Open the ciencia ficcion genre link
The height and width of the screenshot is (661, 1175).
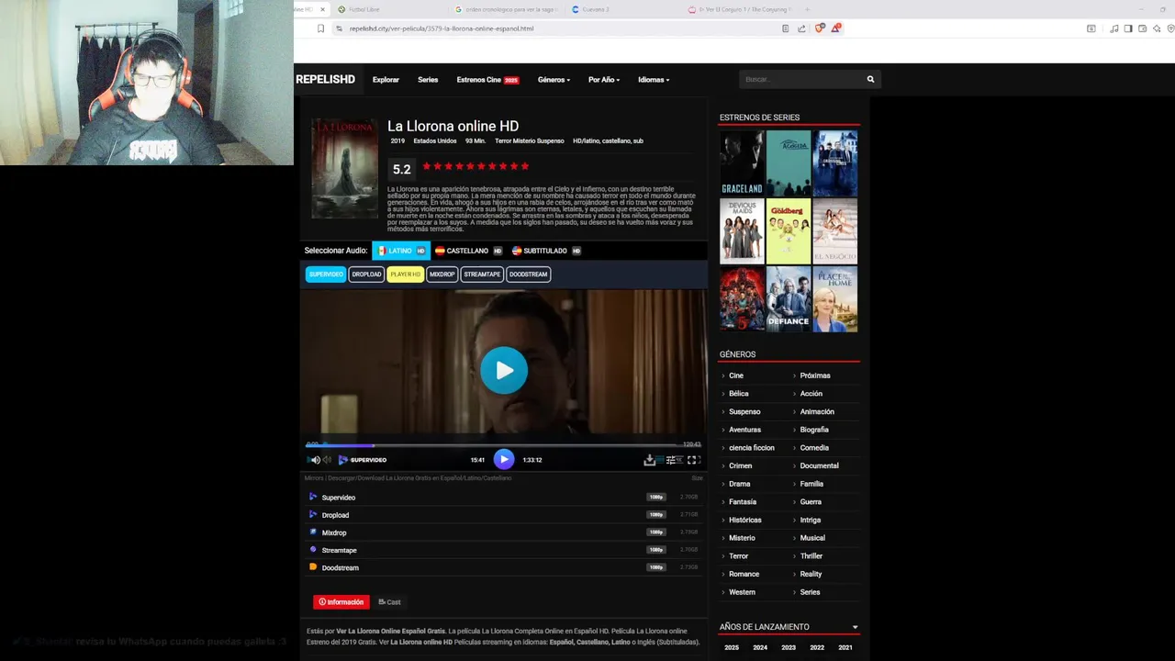pos(752,448)
